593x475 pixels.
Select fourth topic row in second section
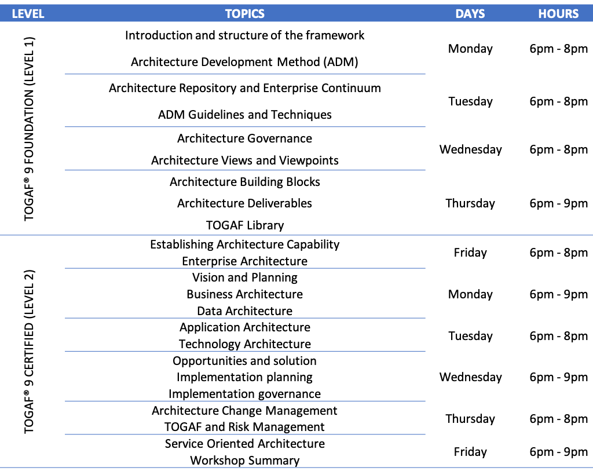click(x=244, y=376)
